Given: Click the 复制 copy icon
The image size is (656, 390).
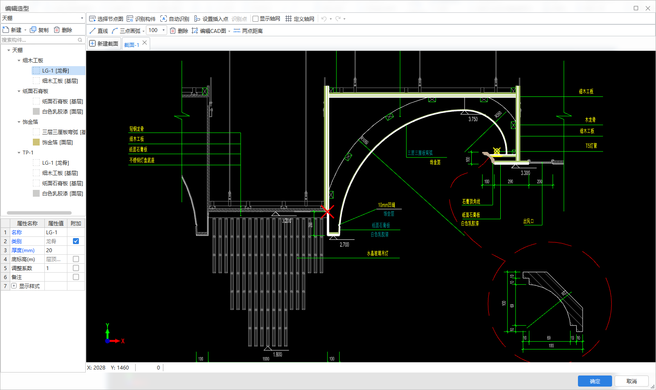Looking at the screenshot, I should 33,30.
